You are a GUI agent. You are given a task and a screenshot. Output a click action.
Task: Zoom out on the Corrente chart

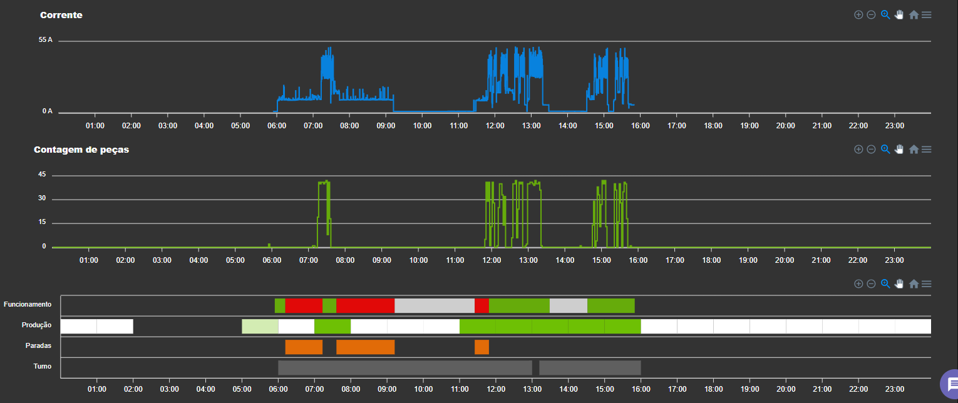pyautogui.click(x=871, y=14)
